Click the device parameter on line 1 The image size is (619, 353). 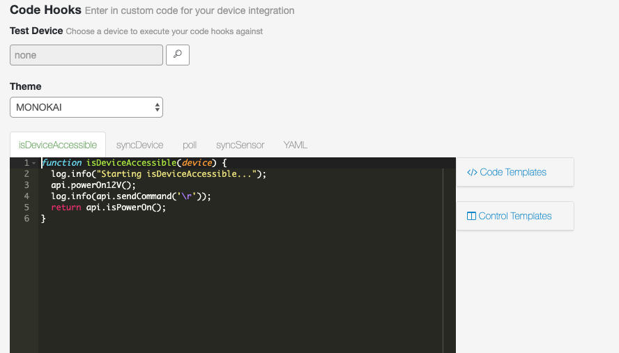(197, 162)
